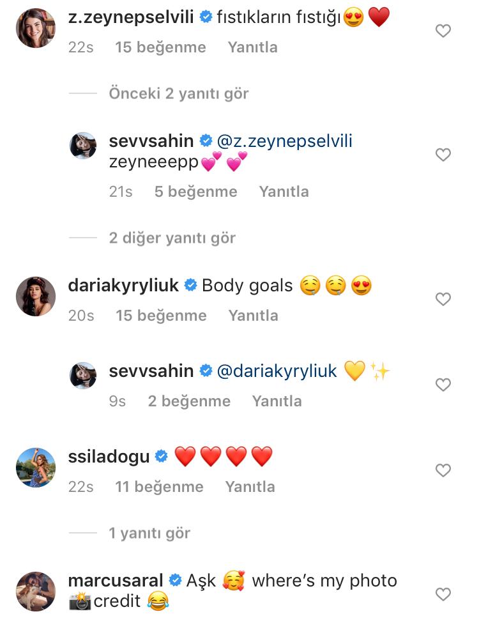
Task: Open z.zeynepselvili's profile picture
Action: tap(36, 28)
